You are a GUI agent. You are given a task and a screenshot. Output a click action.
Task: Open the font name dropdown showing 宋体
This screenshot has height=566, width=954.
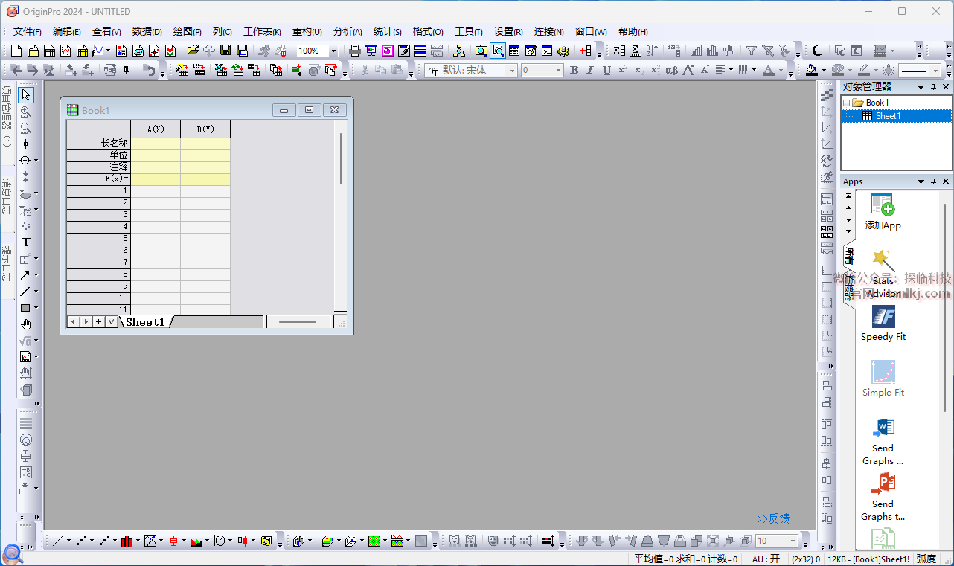pyautogui.click(x=512, y=70)
